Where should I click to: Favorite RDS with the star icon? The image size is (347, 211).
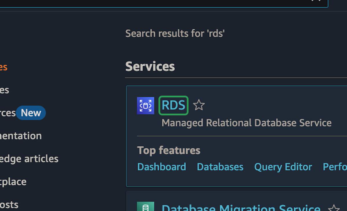(199, 105)
